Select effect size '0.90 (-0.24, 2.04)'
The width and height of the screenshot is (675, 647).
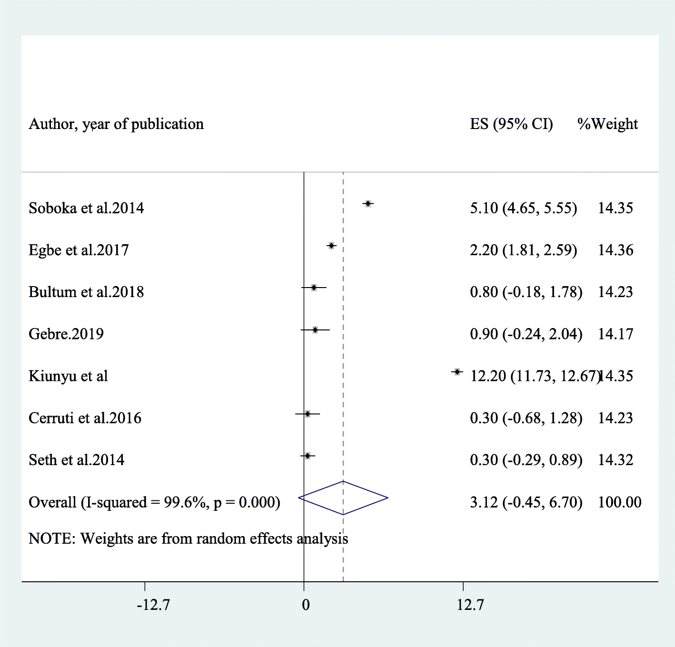[526, 334]
